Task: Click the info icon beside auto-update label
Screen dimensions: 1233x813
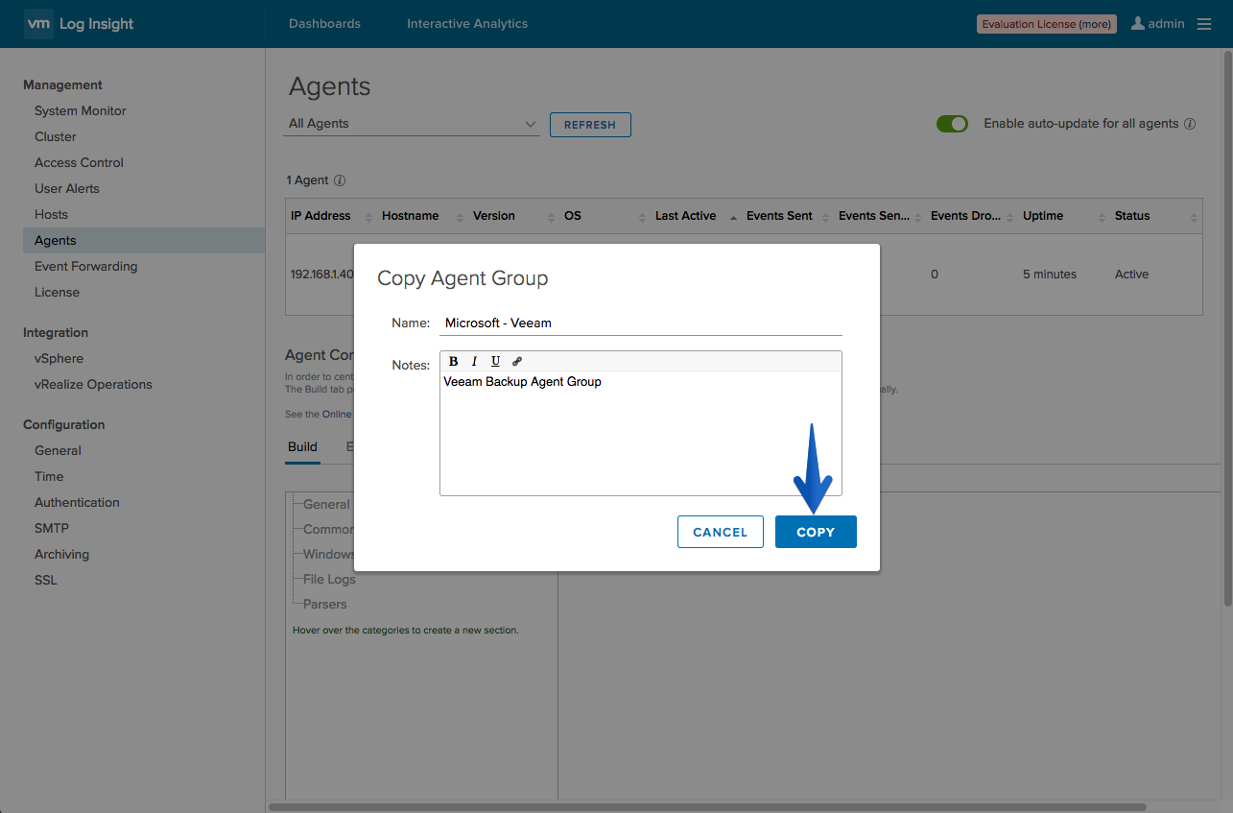Action: (x=1190, y=124)
